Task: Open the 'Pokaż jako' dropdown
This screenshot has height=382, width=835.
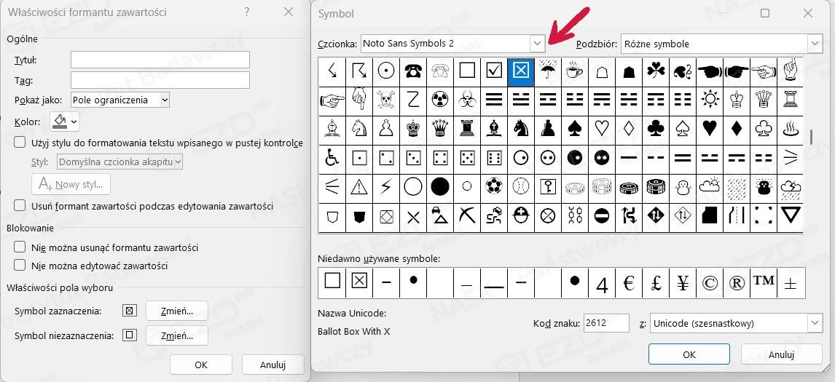Action: 164,100
